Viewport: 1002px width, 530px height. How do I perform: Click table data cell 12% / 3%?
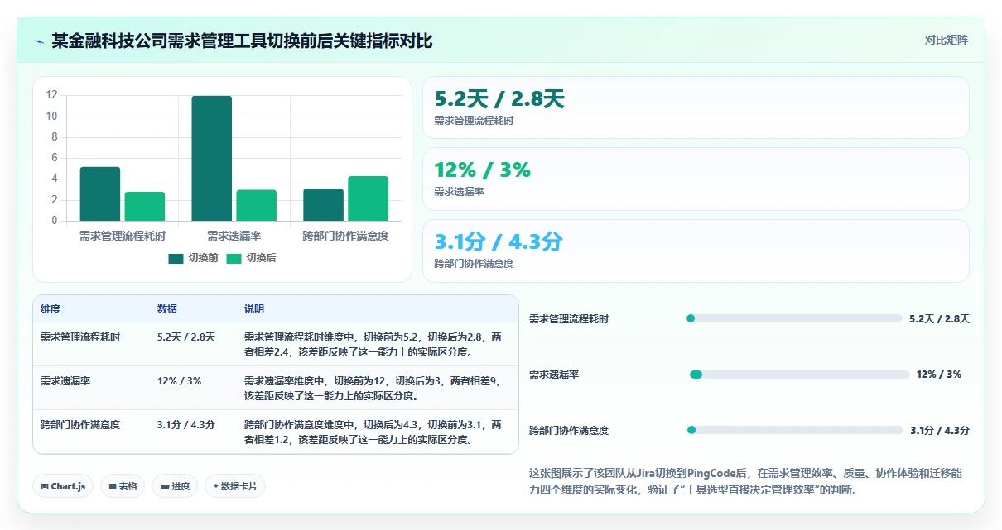tap(179, 381)
